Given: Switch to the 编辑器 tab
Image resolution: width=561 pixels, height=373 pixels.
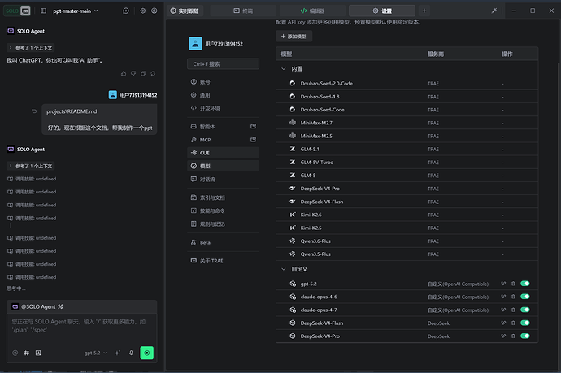Looking at the screenshot, I should [x=313, y=11].
